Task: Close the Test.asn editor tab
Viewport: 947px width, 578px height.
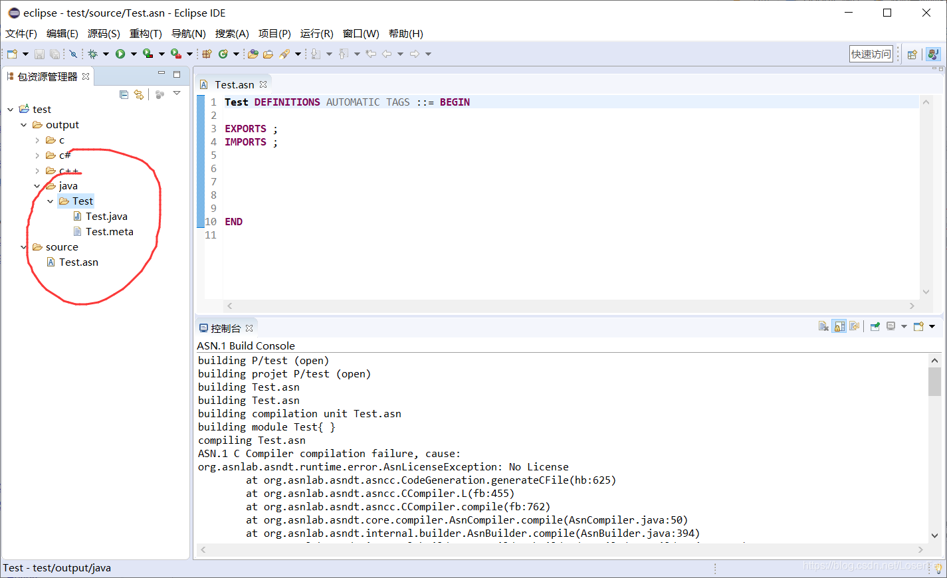Action: pyautogui.click(x=263, y=84)
